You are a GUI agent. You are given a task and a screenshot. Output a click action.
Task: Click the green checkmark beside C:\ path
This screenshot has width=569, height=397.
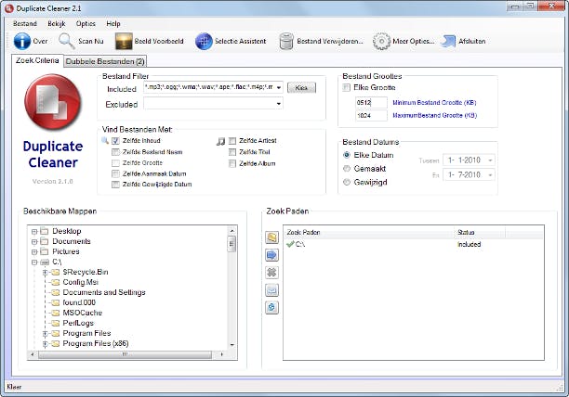pos(290,244)
